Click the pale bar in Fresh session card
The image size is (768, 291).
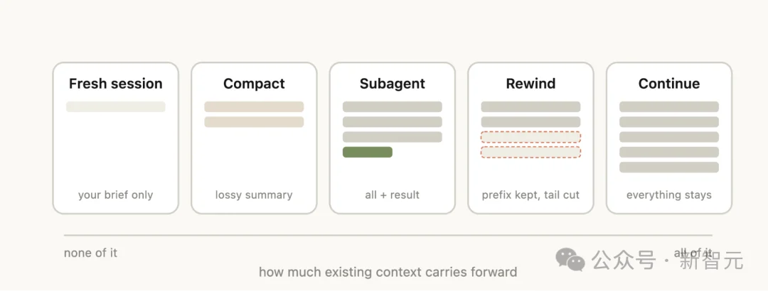pos(116,106)
